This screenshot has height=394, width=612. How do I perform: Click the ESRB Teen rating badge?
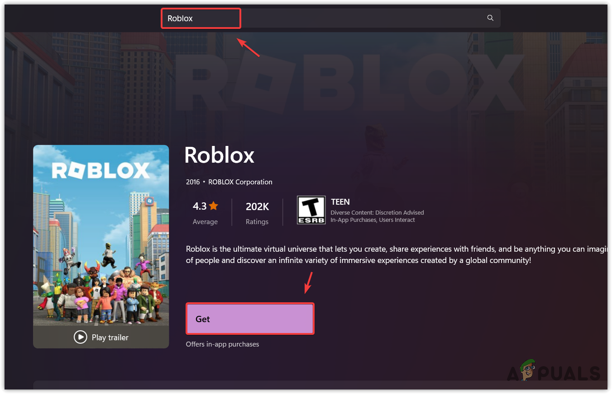311,210
